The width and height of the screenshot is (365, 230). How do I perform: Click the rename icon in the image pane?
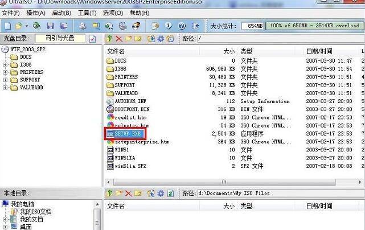coord(138,38)
